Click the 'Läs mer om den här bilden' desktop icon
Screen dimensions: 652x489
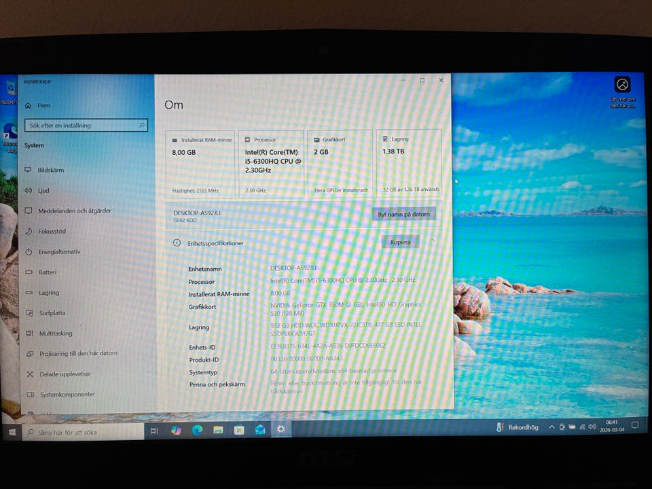click(x=623, y=92)
